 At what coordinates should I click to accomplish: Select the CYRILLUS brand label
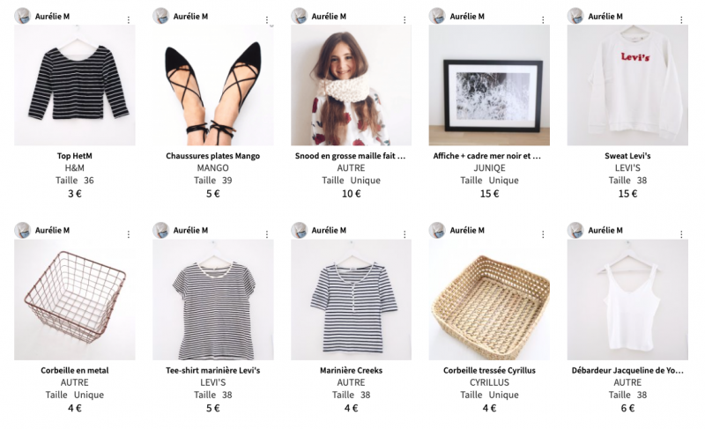489,382
